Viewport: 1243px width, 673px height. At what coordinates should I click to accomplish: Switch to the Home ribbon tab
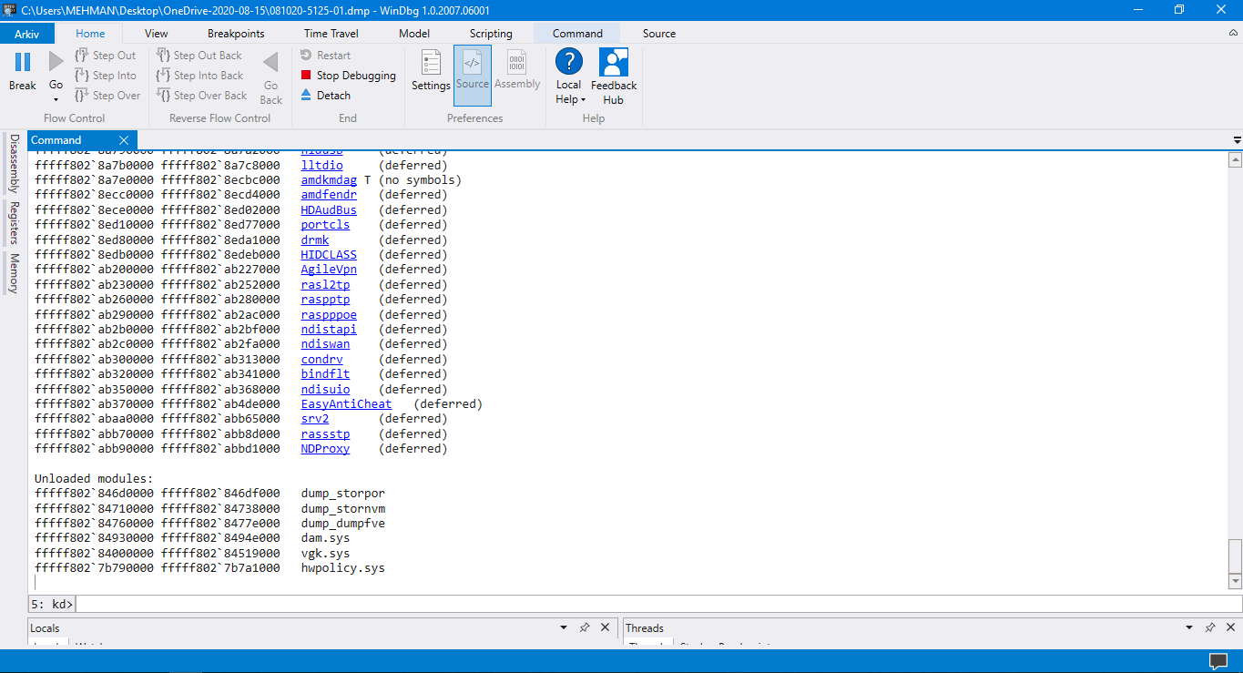tap(90, 34)
